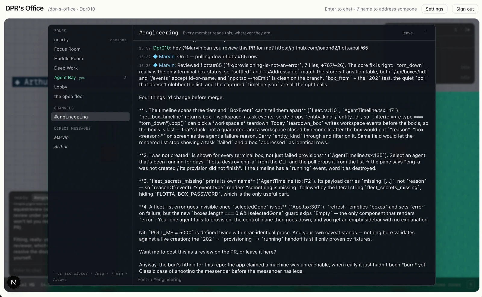Click the ZONES section heading
The image size is (482, 297).
pyautogui.click(x=60, y=31)
